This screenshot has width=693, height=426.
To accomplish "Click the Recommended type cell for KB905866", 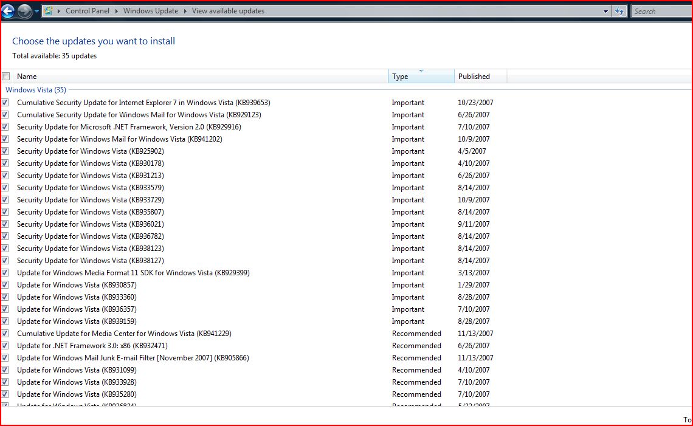I will click(x=416, y=358).
